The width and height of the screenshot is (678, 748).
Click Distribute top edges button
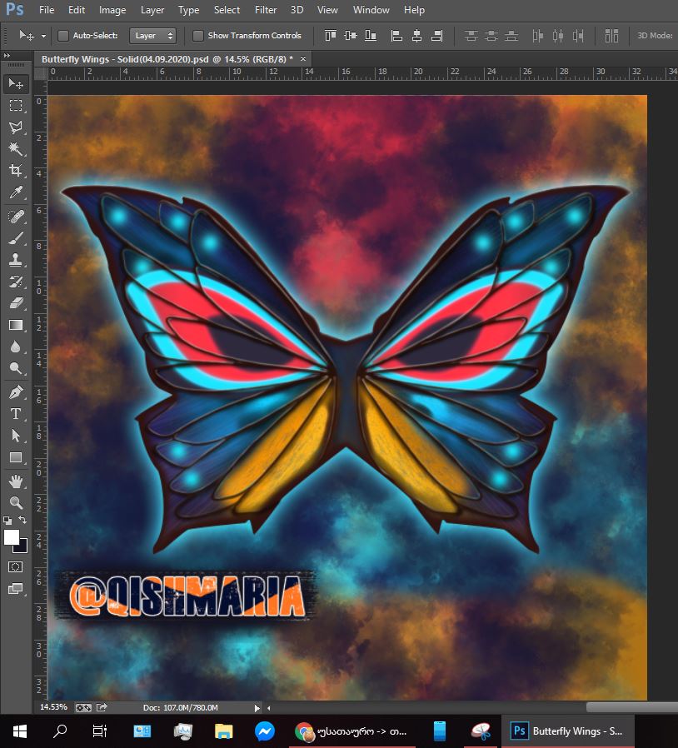coord(471,36)
